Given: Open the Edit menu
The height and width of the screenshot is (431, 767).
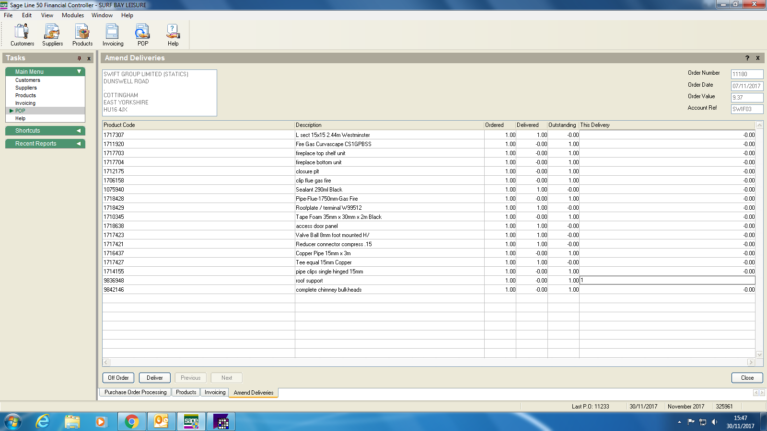Looking at the screenshot, I should [27, 15].
